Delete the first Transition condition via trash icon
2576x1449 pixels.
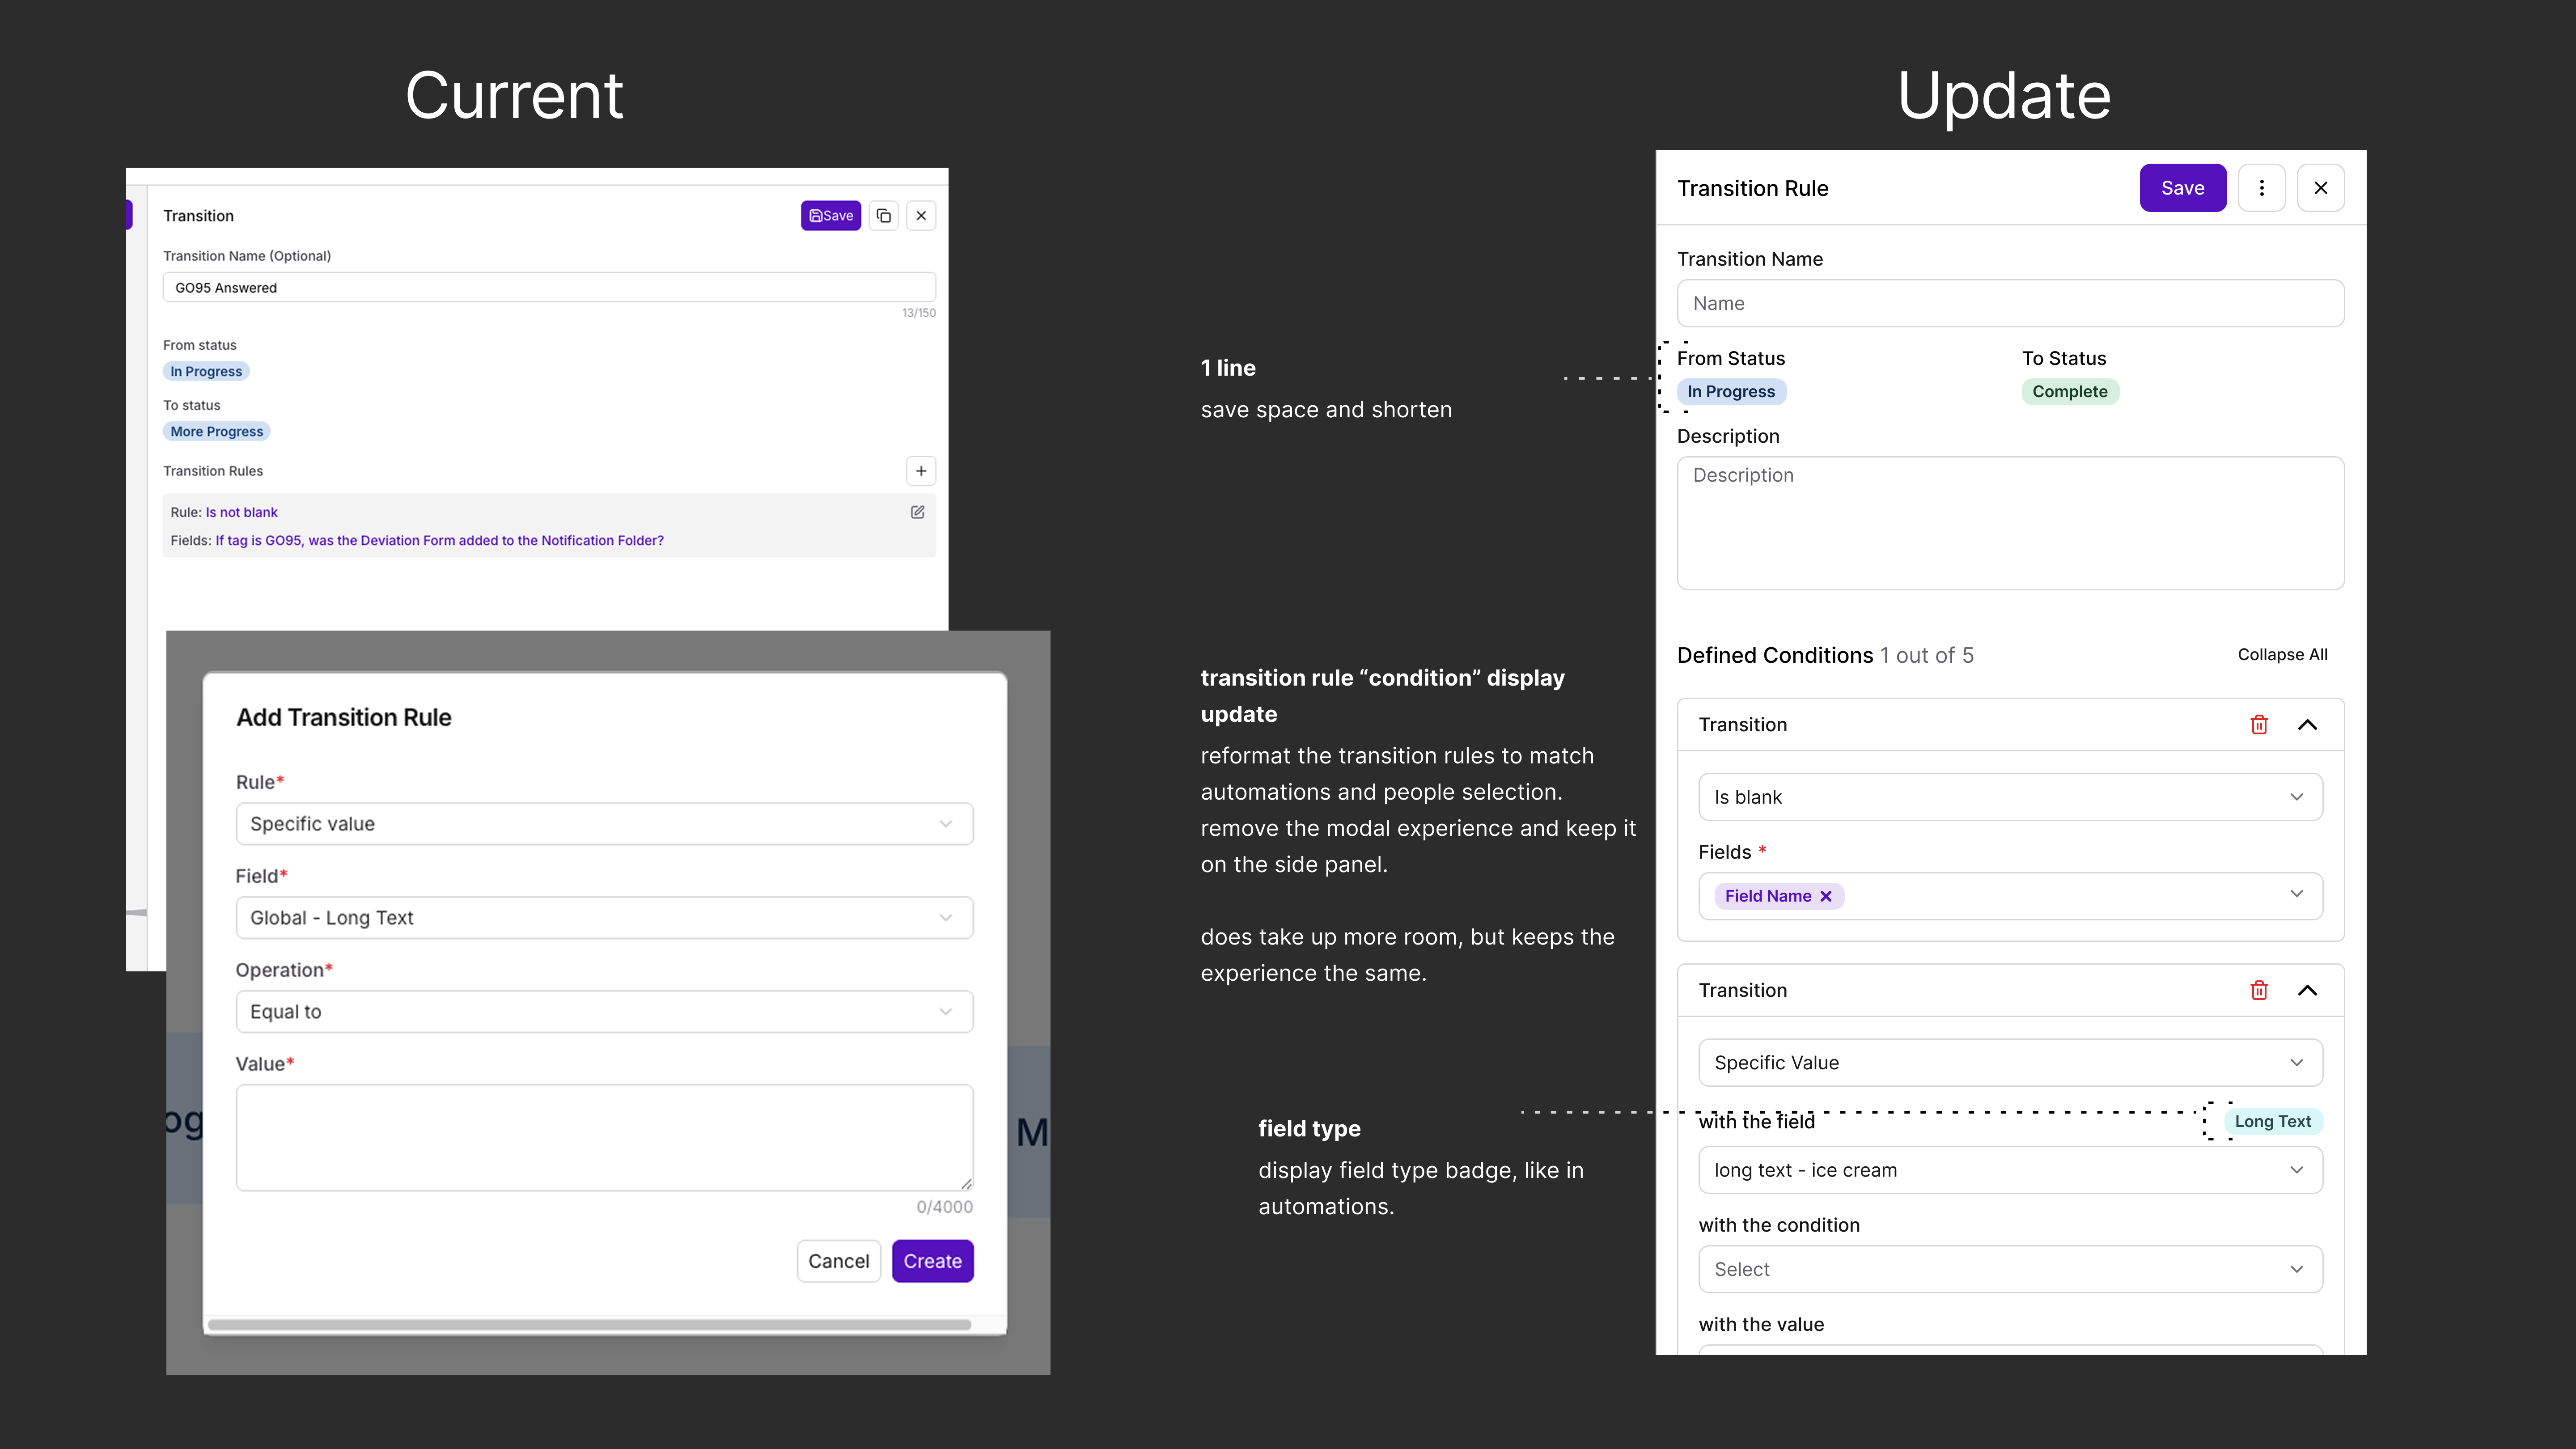click(2259, 725)
